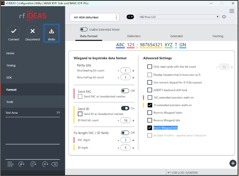Click the Connect checkmark icon

14,31
